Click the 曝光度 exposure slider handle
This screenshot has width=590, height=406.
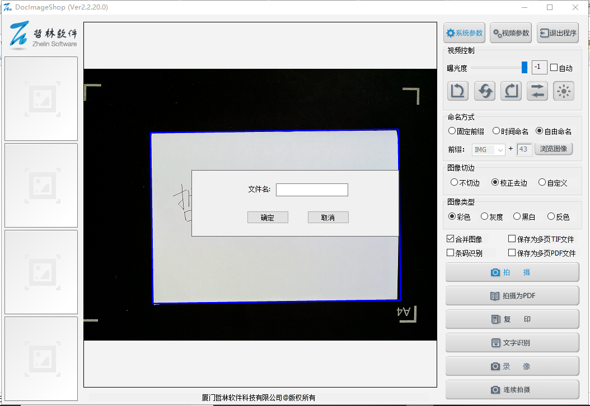click(525, 68)
